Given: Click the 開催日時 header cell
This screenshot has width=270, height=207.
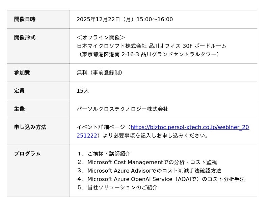Looking at the screenshot, I should pos(25,20).
